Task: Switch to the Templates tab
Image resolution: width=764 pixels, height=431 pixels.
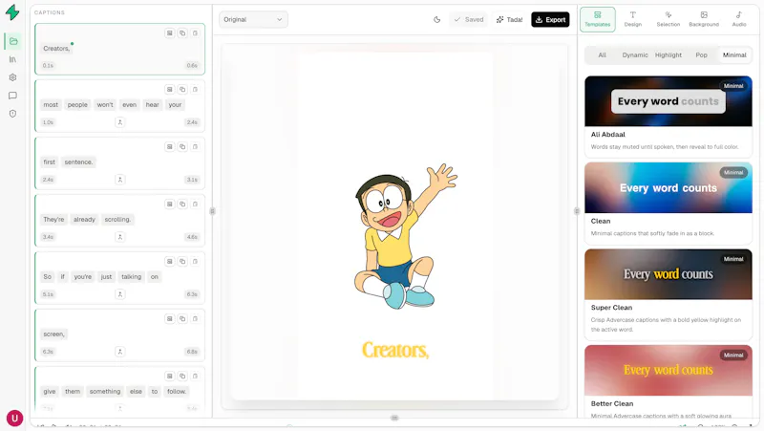Action: pyautogui.click(x=598, y=19)
